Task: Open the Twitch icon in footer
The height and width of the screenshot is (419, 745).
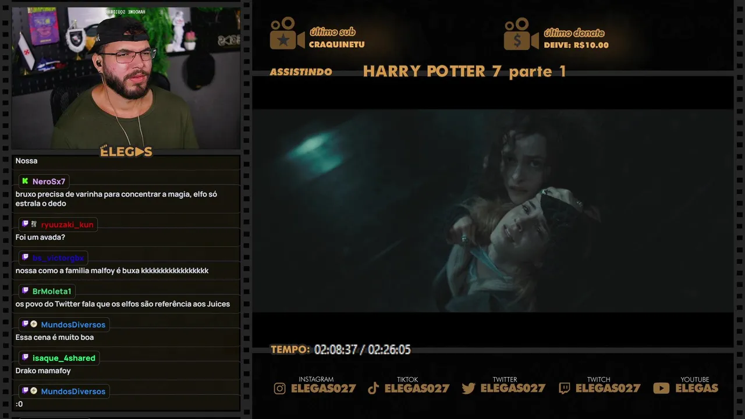Action: (x=565, y=388)
